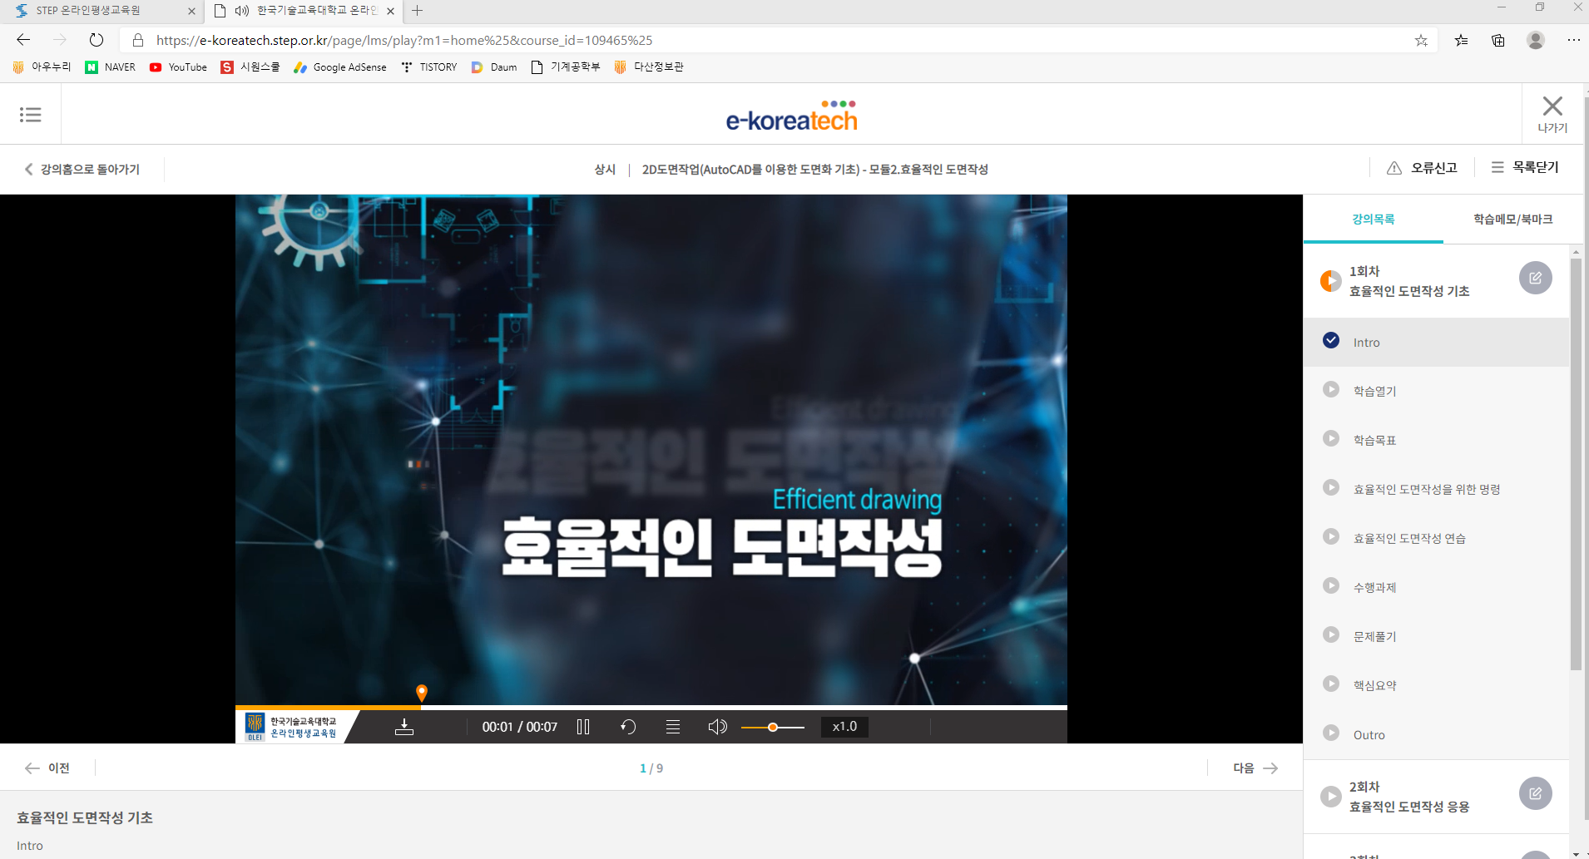Click play icon beside 문제풀기
1589x859 pixels.
coord(1331,634)
